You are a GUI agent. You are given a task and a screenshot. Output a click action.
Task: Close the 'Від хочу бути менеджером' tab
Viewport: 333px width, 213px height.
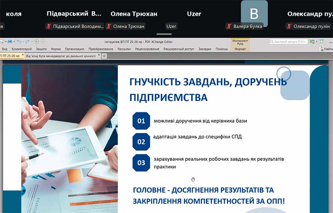[99, 55]
